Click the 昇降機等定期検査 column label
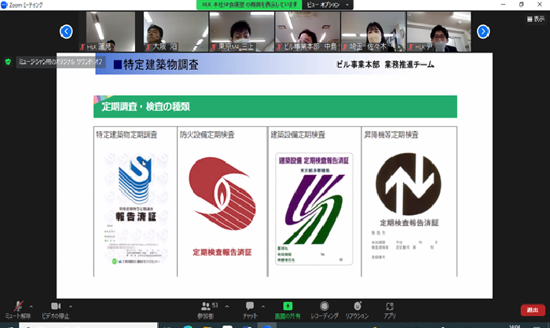 (x=391, y=134)
